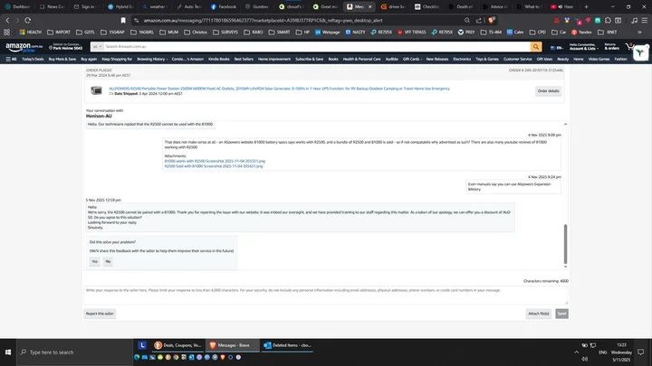Open the media control music note icon
The image size is (652, 366).
click(634, 20)
